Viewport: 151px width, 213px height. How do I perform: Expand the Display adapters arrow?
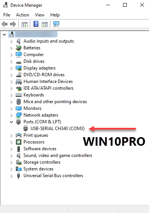(12, 68)
